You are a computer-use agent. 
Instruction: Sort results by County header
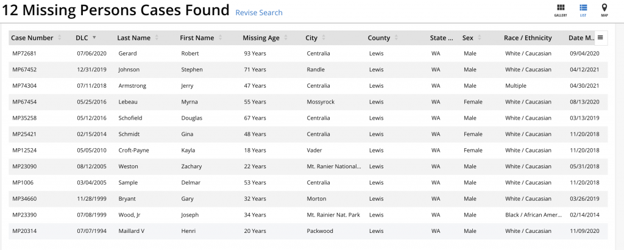pos(379,38)
